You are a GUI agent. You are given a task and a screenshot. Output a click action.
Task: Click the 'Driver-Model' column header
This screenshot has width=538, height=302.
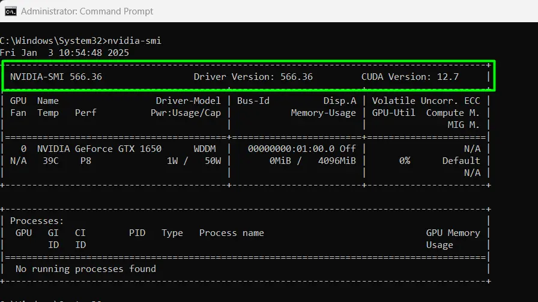pyautogui.click(x=188, y=101)
